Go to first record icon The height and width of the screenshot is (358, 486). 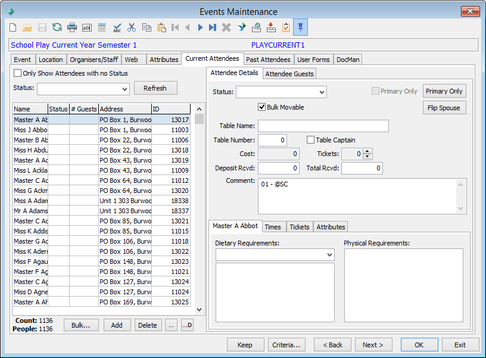[175, 27]
